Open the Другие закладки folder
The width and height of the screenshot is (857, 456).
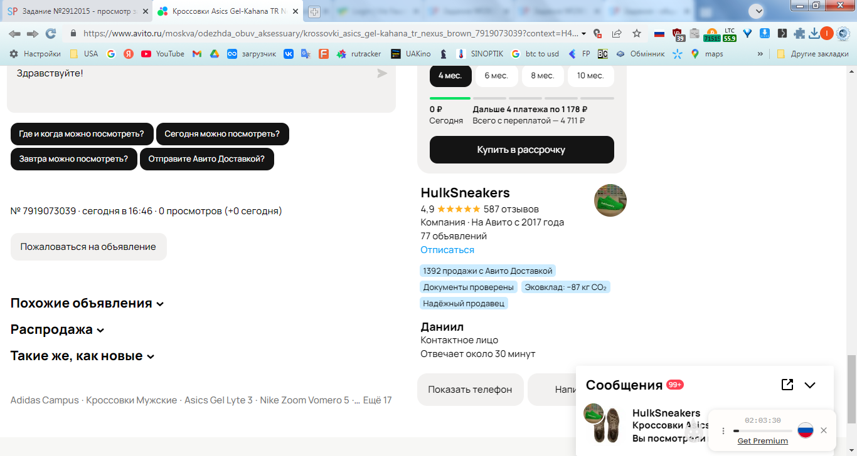click(x=812, y=54)
